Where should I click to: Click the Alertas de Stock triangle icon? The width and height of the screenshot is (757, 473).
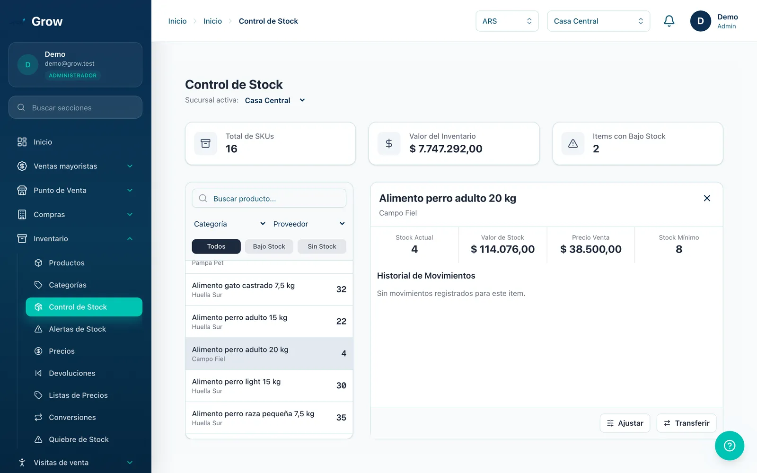tap(38, 329)
